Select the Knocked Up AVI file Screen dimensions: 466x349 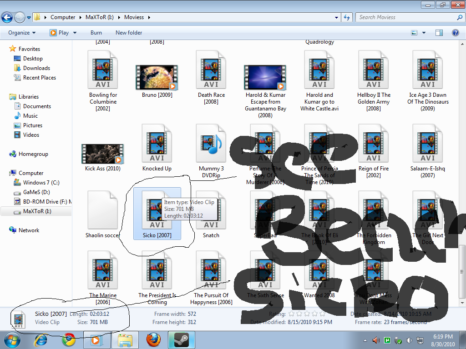coord(157,148)
